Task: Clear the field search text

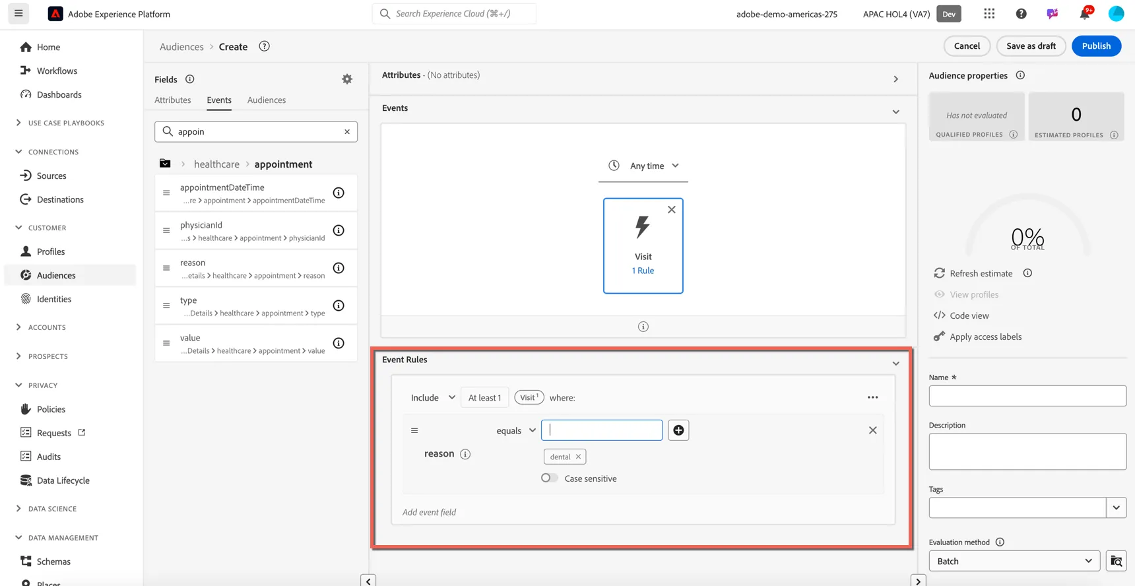Action: pyautogui.click(x=347, y=131)
